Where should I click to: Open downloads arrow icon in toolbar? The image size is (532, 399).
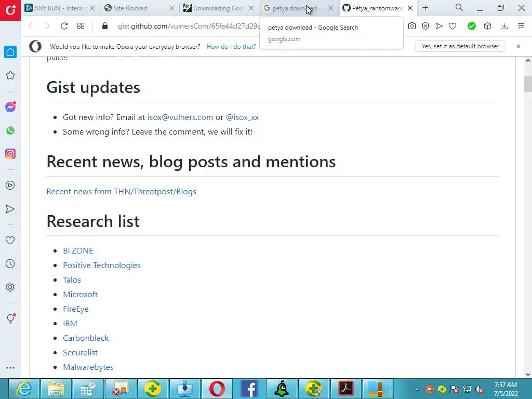click(x=504, y=26)
